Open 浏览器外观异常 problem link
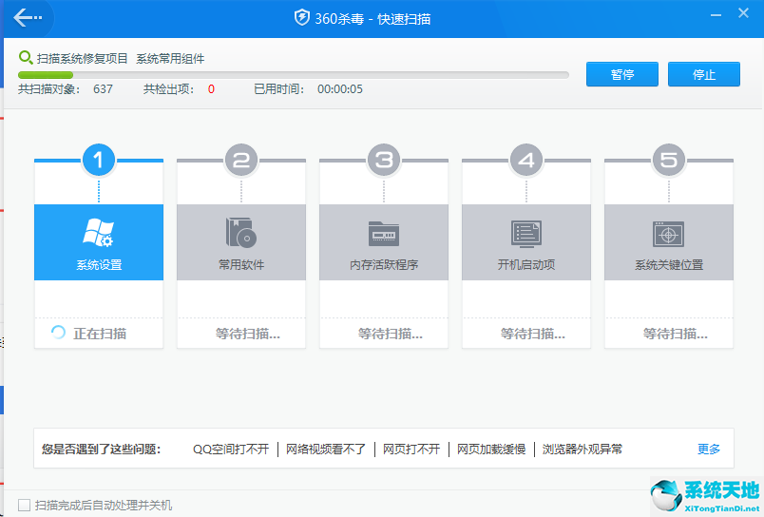This screenshot has width=764, height=517. tap(583, 449)
